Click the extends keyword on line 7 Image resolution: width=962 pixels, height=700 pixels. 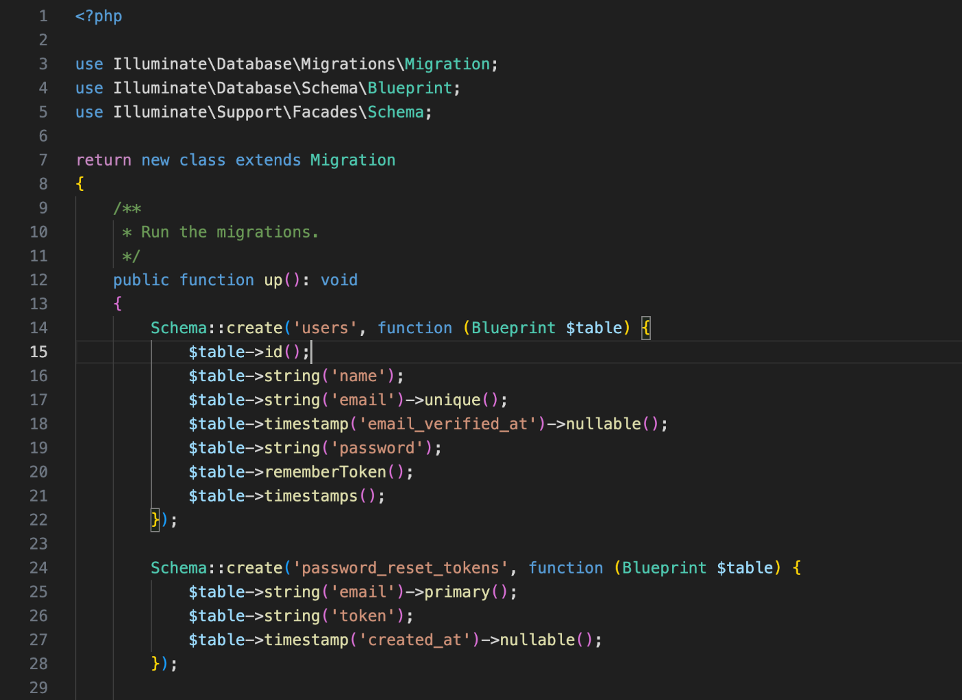268,159
